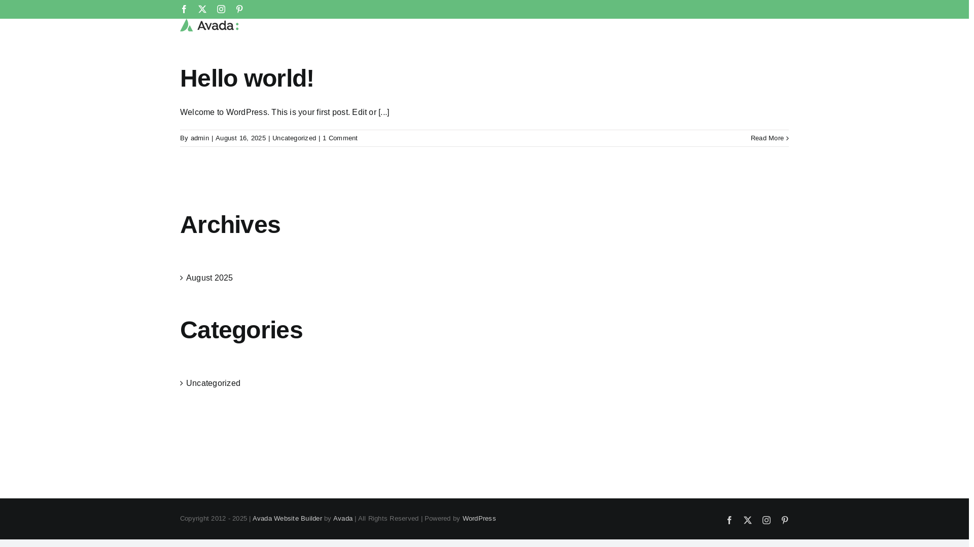Open the Avada link in footer
Image resolution: width=974 pixels, height=547 pixels.
pos(343,519)
